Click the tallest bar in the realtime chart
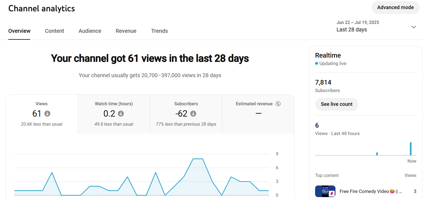Viewport: 426px width, 199px height. click(411, 149)
